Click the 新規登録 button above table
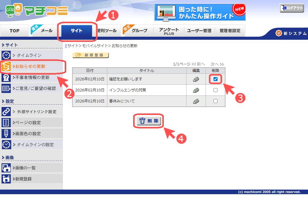Image resolution: width=308 pixels, height=200 pixels. pyautogui.click(x=90, y=55)
